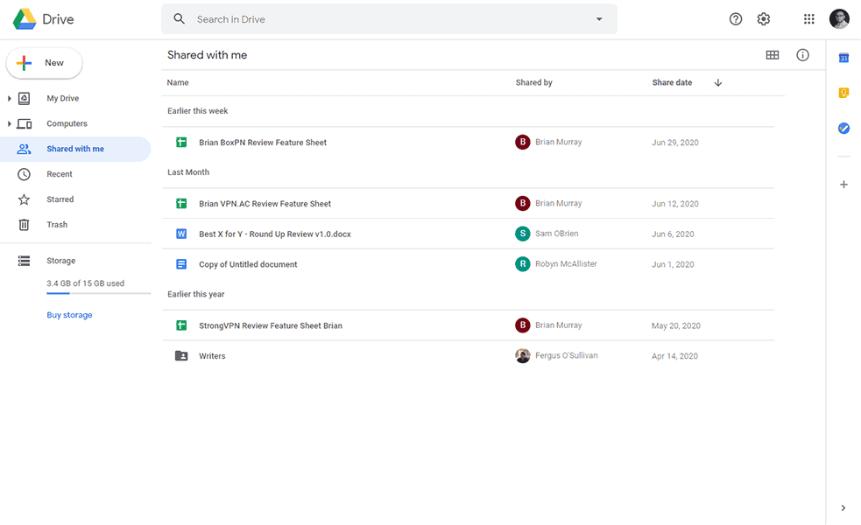Open search options dropdown arrow
The image size is (861, 525).
pos(599,18)
